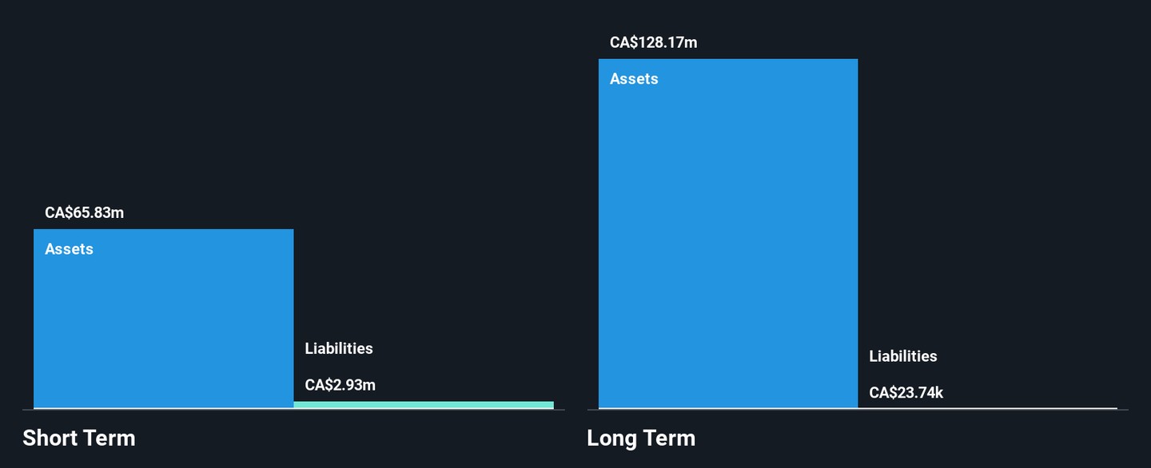This screenshot has height=468, width=1151.
Task: Select the CA$2.93m value label
Action: [x=340, y=385]
